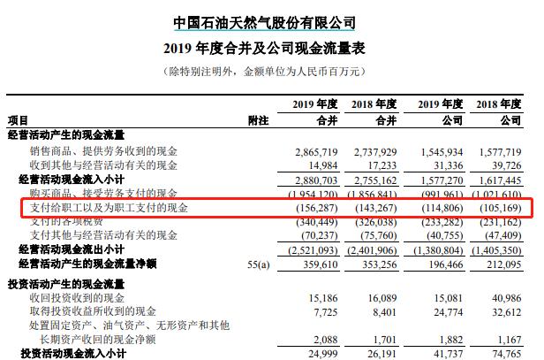
Task: Click subtotal label 经营活动现金流入小计
Action: 72,180
